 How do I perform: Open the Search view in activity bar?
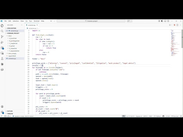coord(2,31)
